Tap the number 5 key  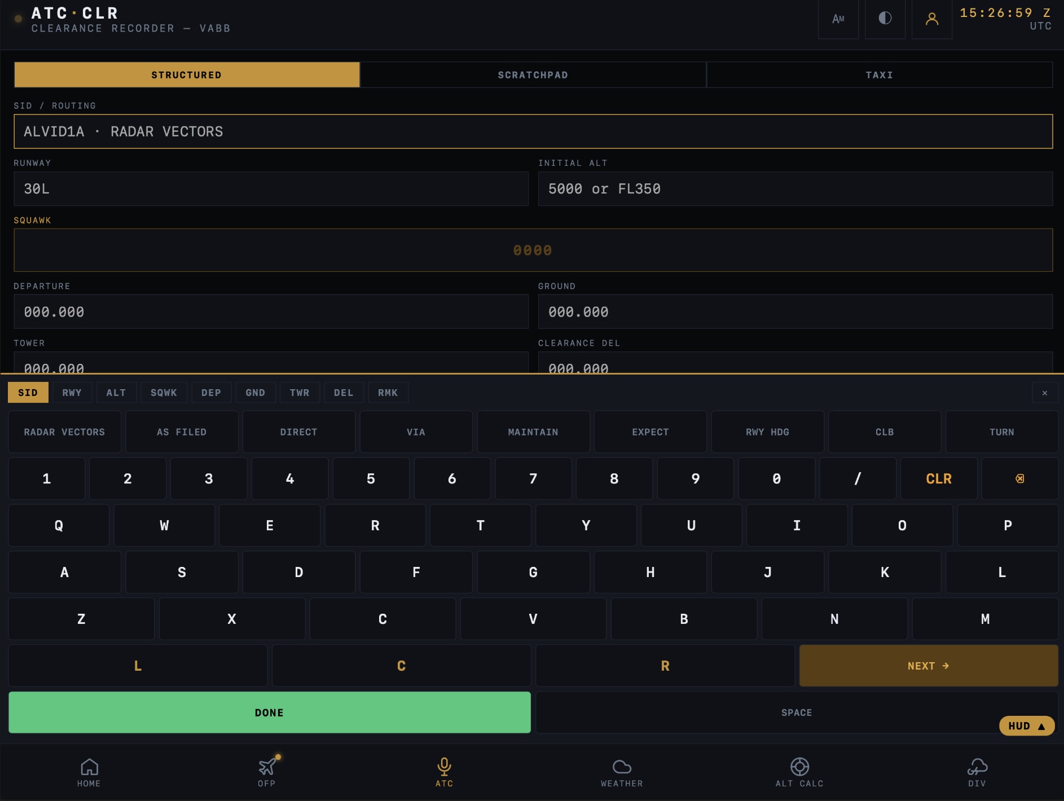pos(371,478)
